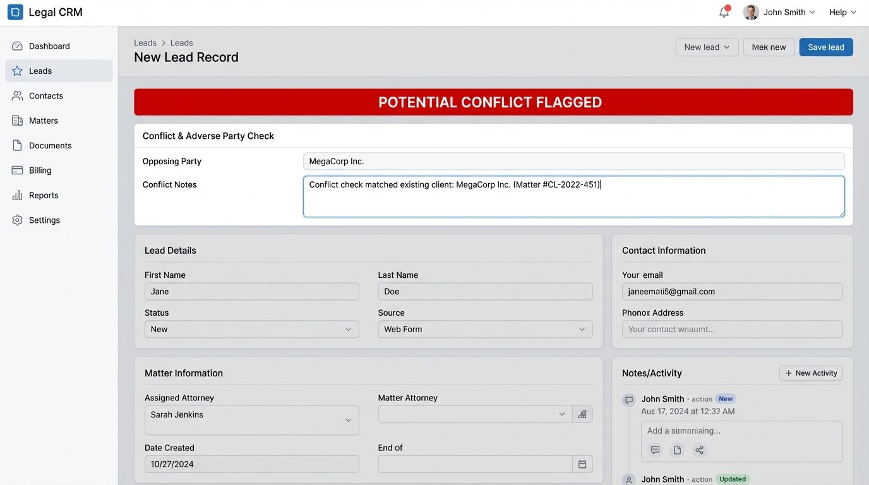Open Reports via the bar-chart icon
The height and width of the screenshot is (485, 869).
[x=18, y=195]
